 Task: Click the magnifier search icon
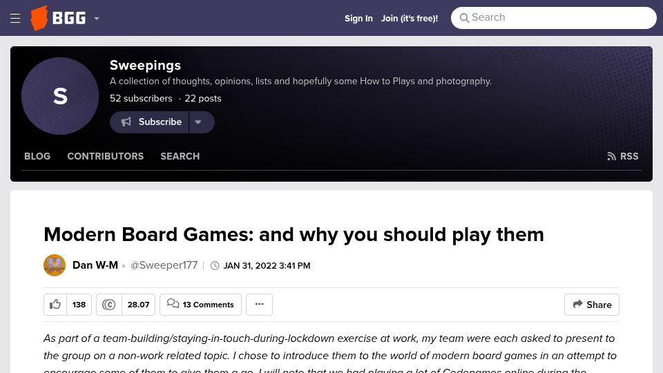(464, 18)
